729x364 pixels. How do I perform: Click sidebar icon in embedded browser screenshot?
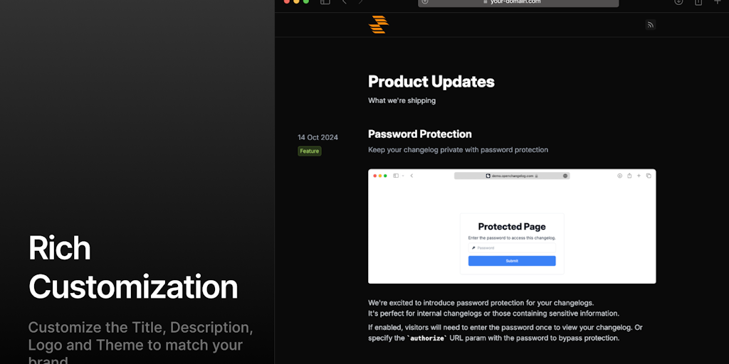(x=396, y=176)
